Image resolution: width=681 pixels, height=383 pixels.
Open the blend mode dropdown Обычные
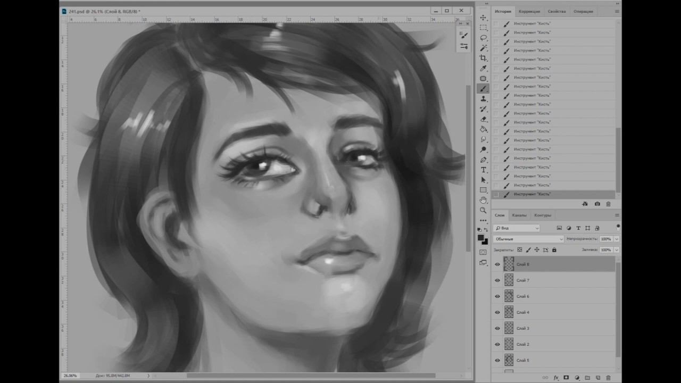pos(528,239)
